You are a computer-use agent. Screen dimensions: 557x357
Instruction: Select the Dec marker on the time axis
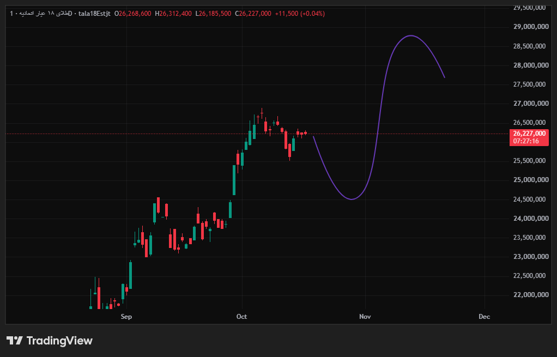(484, 317)
